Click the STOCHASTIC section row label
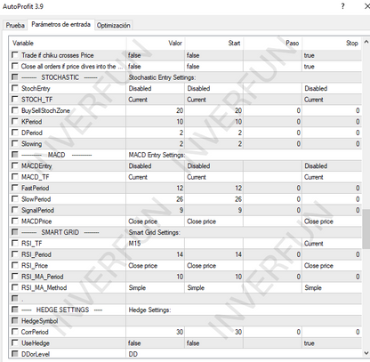 60,77
